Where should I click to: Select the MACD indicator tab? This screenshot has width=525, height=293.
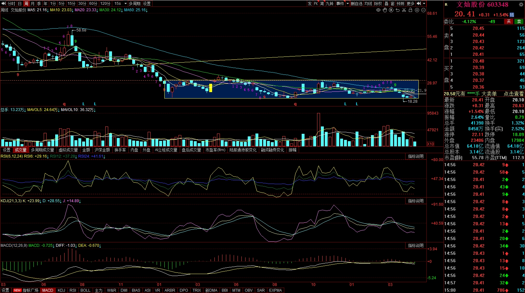tap(47, 290)
